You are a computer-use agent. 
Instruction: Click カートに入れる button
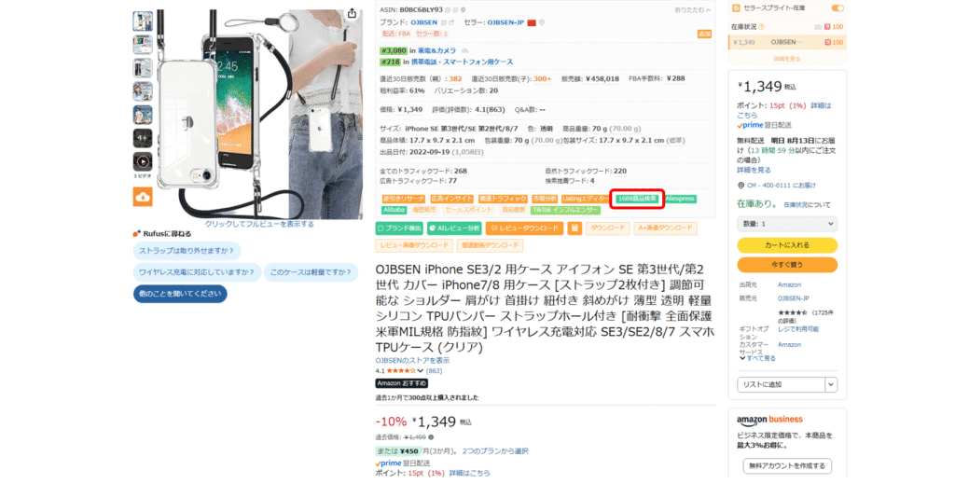tap(787, 245)
